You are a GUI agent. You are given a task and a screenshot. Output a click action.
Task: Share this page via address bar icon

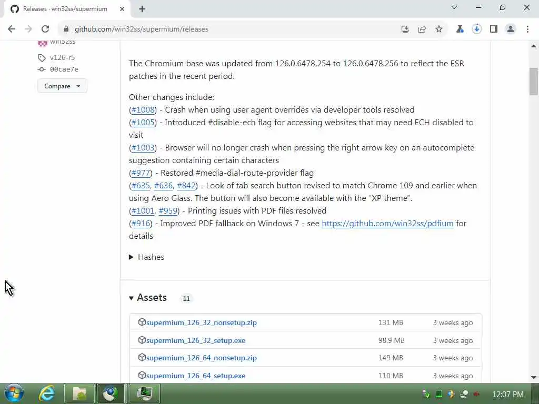tap(422, 29)
